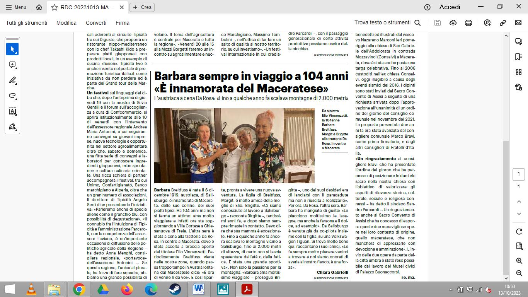528x297 pixels.
Task: Click the Save file floppy icon
Action: tap(438, 23)
